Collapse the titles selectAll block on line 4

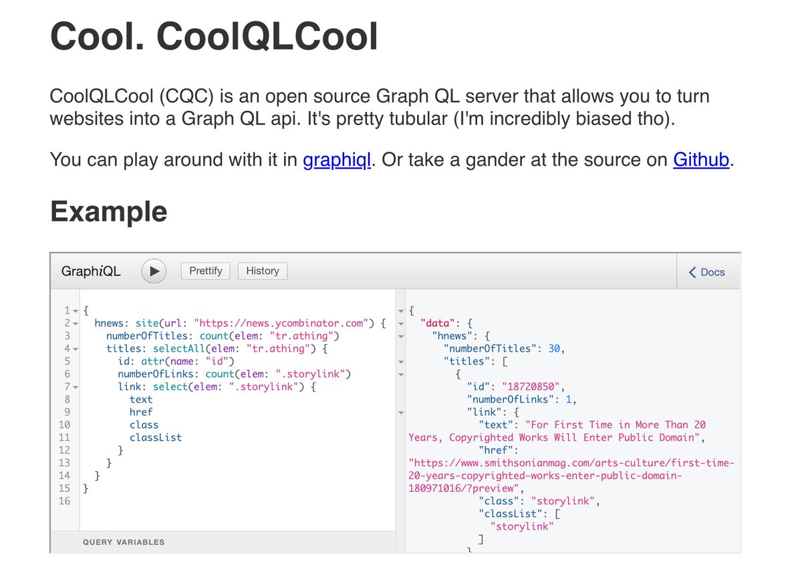75,349
